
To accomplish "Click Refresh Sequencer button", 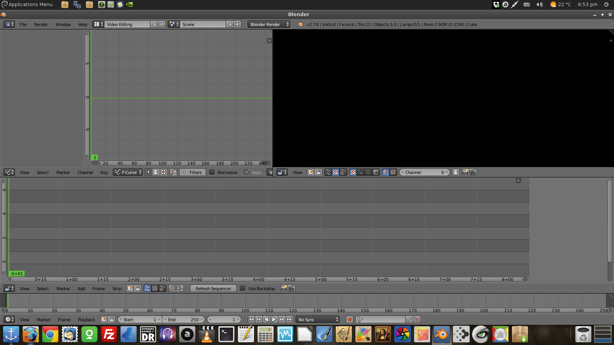I will pos(213,288).
